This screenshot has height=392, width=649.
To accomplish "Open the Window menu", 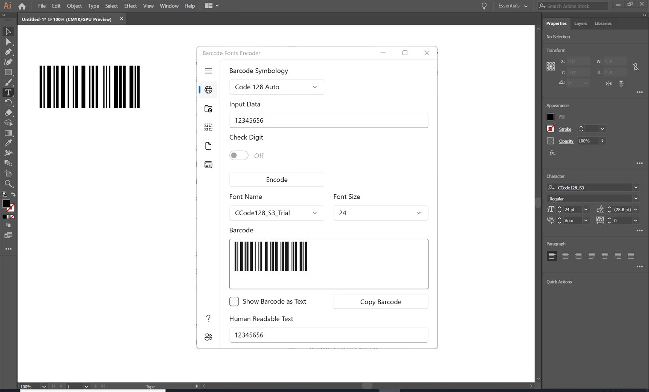I will point(169,6).
